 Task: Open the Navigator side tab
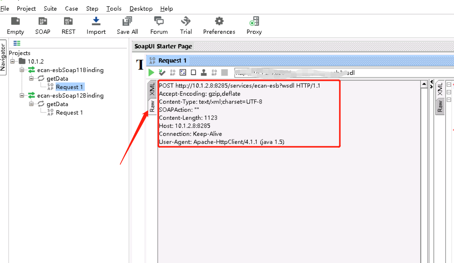coord(3,57)
